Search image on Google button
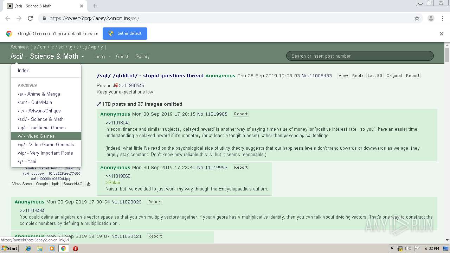Image resolution: width=450 pixels, height=253 pixels. (42, 184)
